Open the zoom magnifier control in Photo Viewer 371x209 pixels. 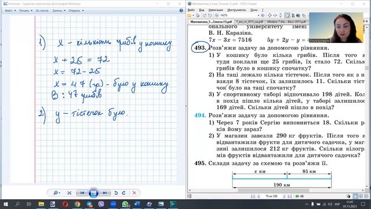[x=57, y=193]
